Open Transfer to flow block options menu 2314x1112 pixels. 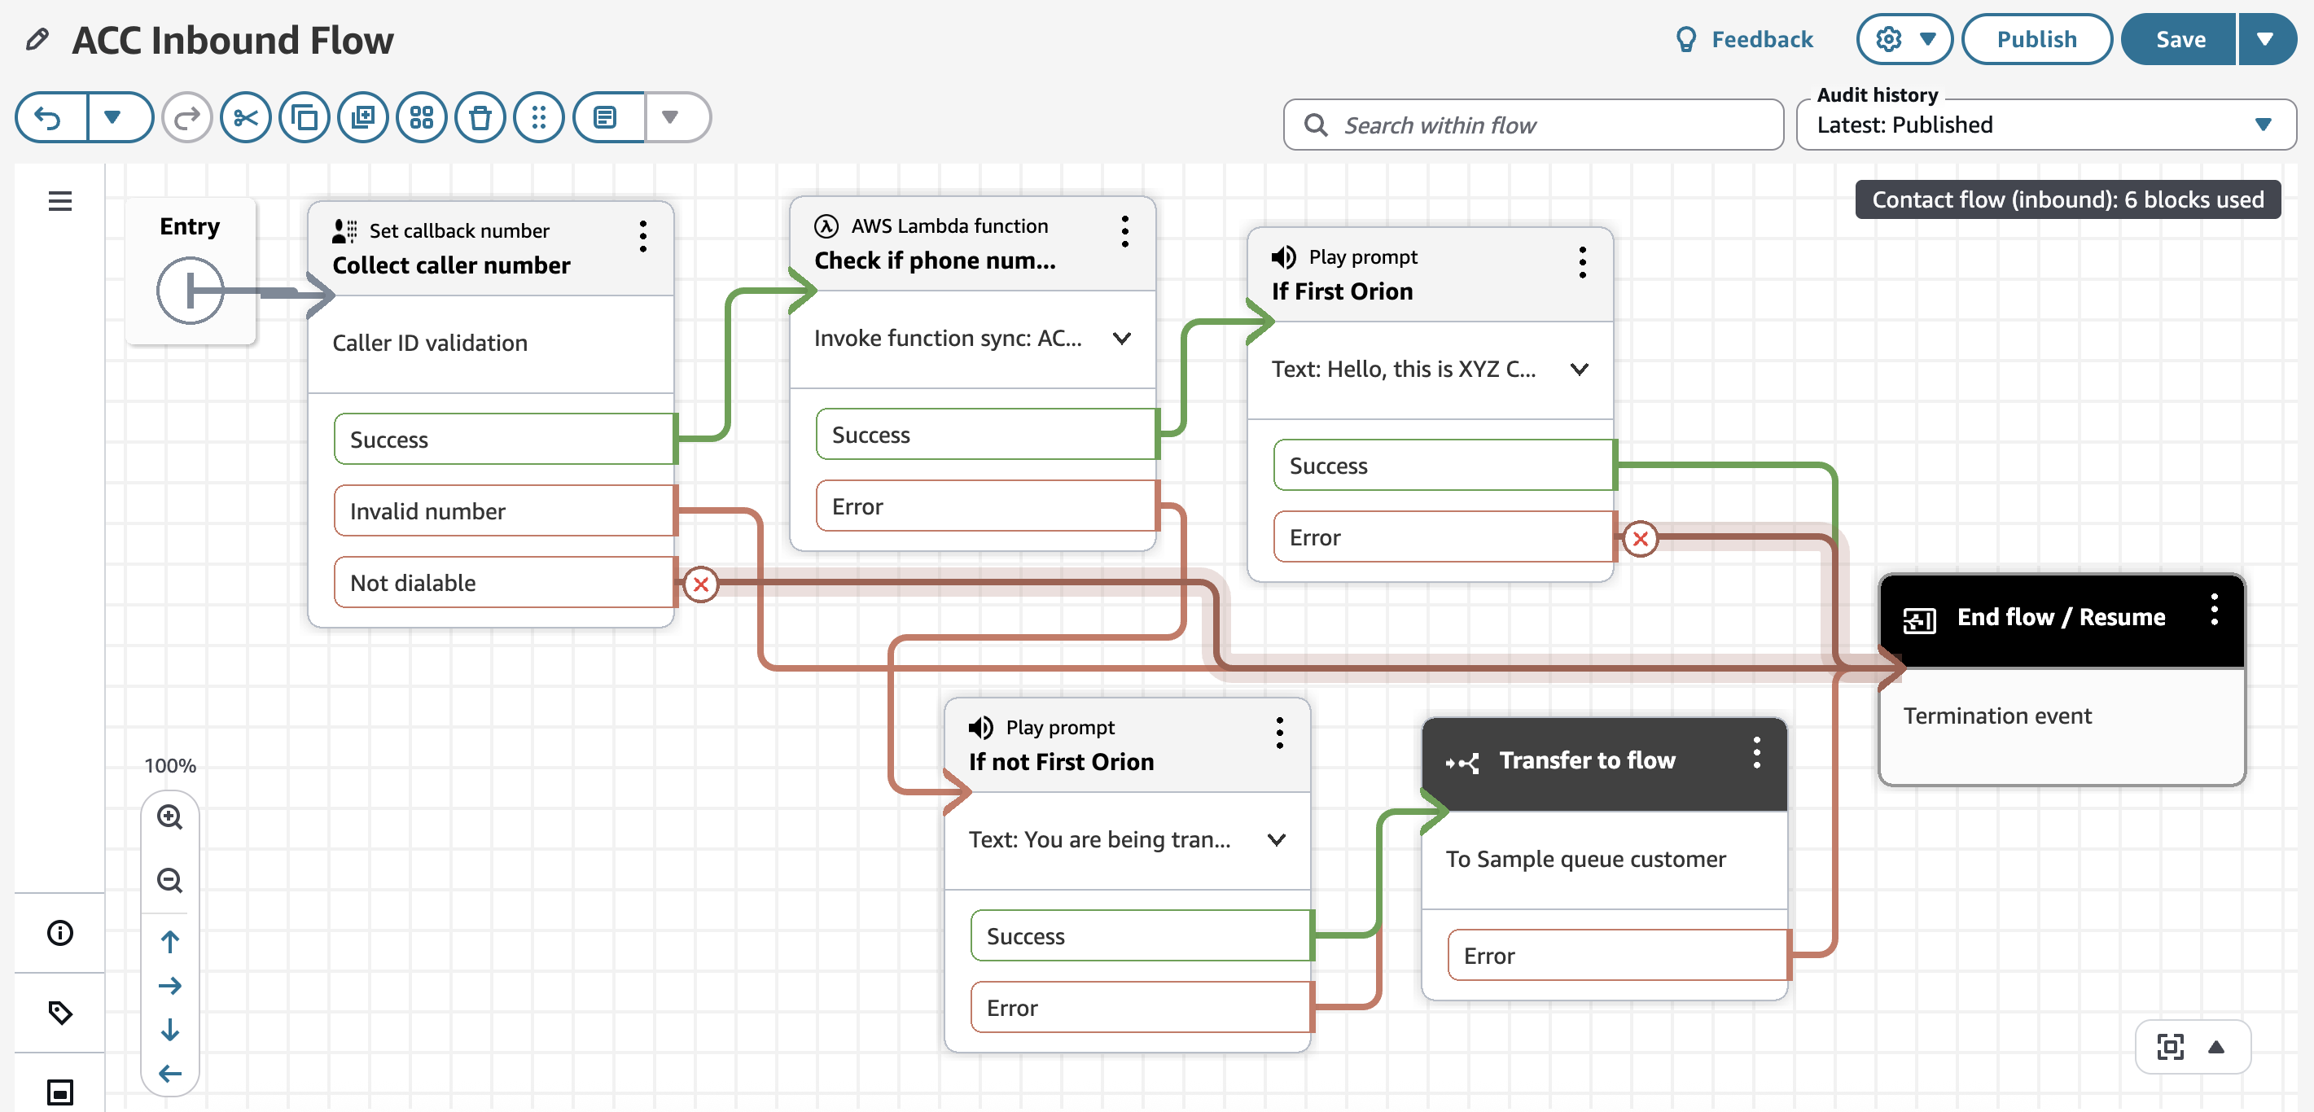1756,753
